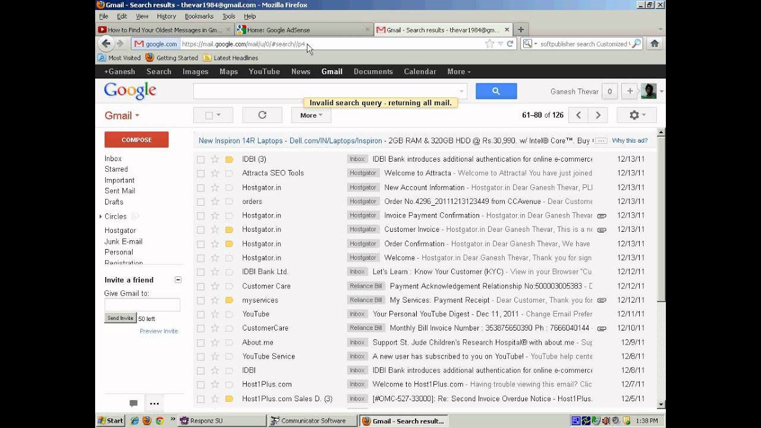
Task: Switch to Home: Google AdSense tab
Action: click(x=303, y=30)
